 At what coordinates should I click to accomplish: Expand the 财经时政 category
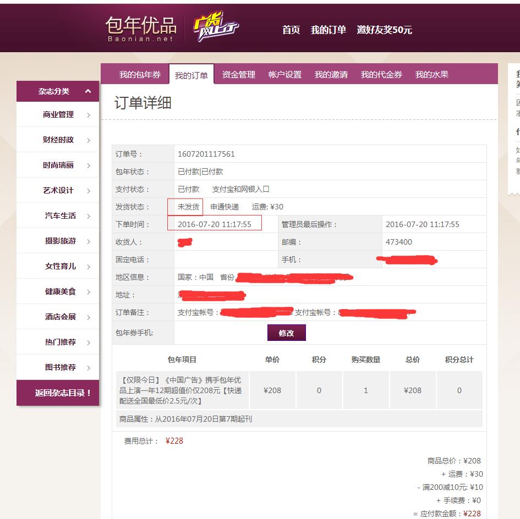[x=58, y=139]
